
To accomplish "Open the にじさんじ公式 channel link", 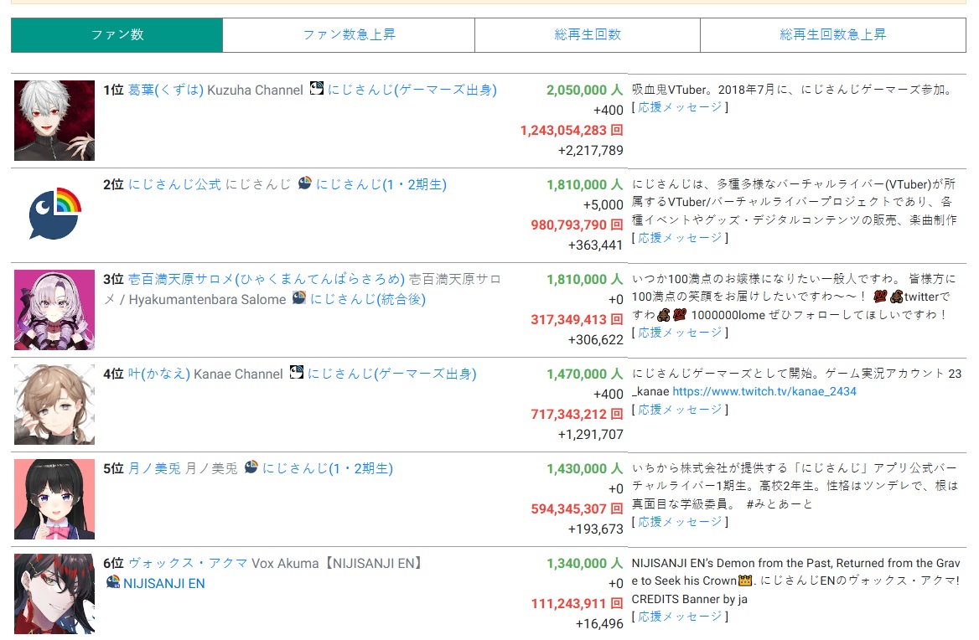I will (x=174, y=184).
